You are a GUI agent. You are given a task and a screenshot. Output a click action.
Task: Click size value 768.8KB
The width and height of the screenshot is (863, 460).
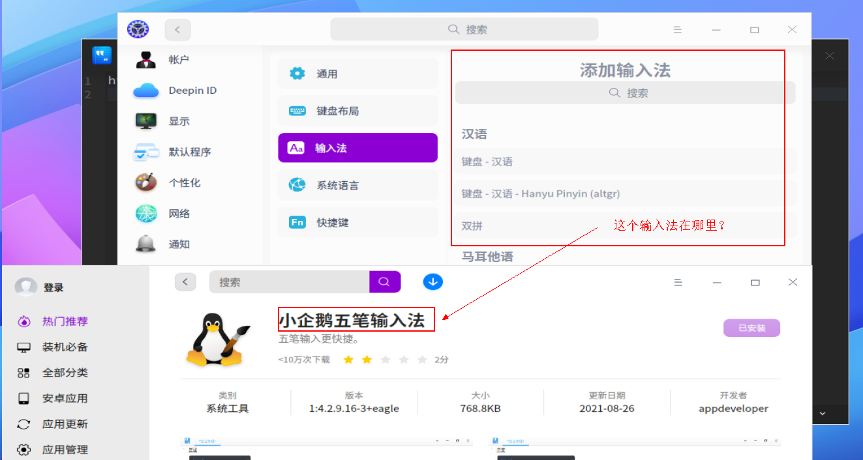(480, 409)
